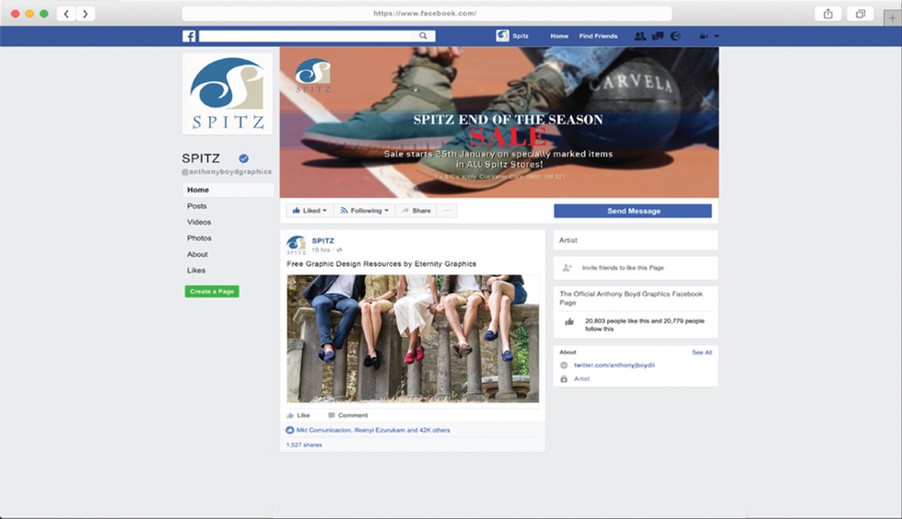Image resolution: width=902 pixels, height=519 pixels.
Task: Click the search magnifier icon
Action: click(423, 36)
